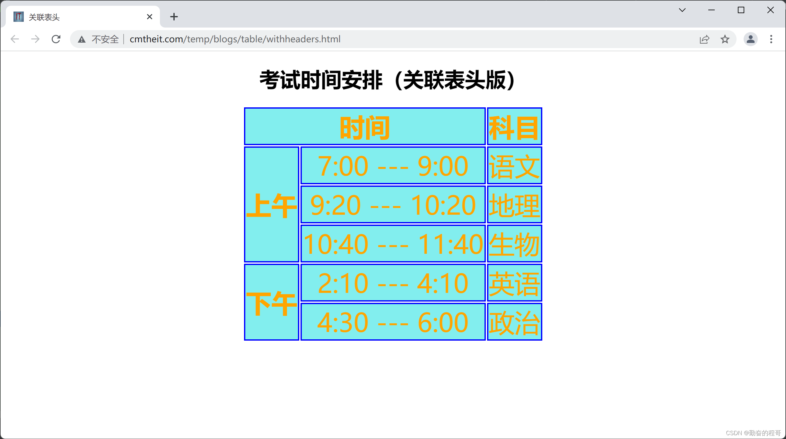
Task: Click the 2:10 --- 4:10 cell
Action: [x=393, y=283]
